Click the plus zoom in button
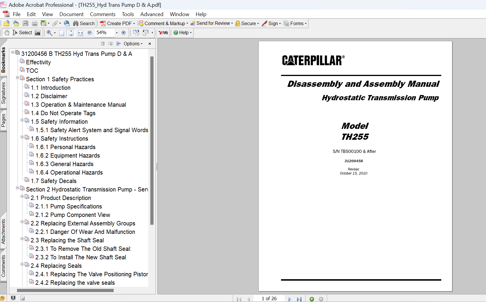The width and height of the screenshot is (486, 302). coord(124,33)
